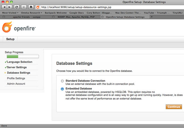
Task: Click the orange Continue button
Action: (x=174, y=107)
